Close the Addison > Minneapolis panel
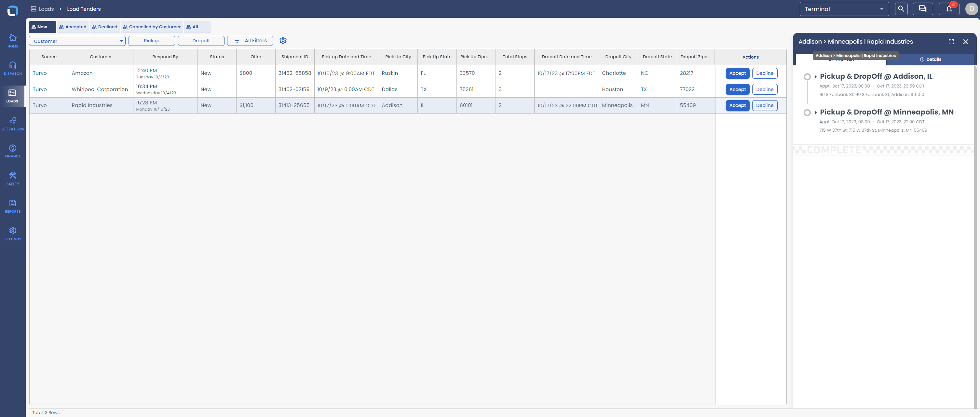The height and width of the screenshot is (417, 980). click(x=966, y=42)
